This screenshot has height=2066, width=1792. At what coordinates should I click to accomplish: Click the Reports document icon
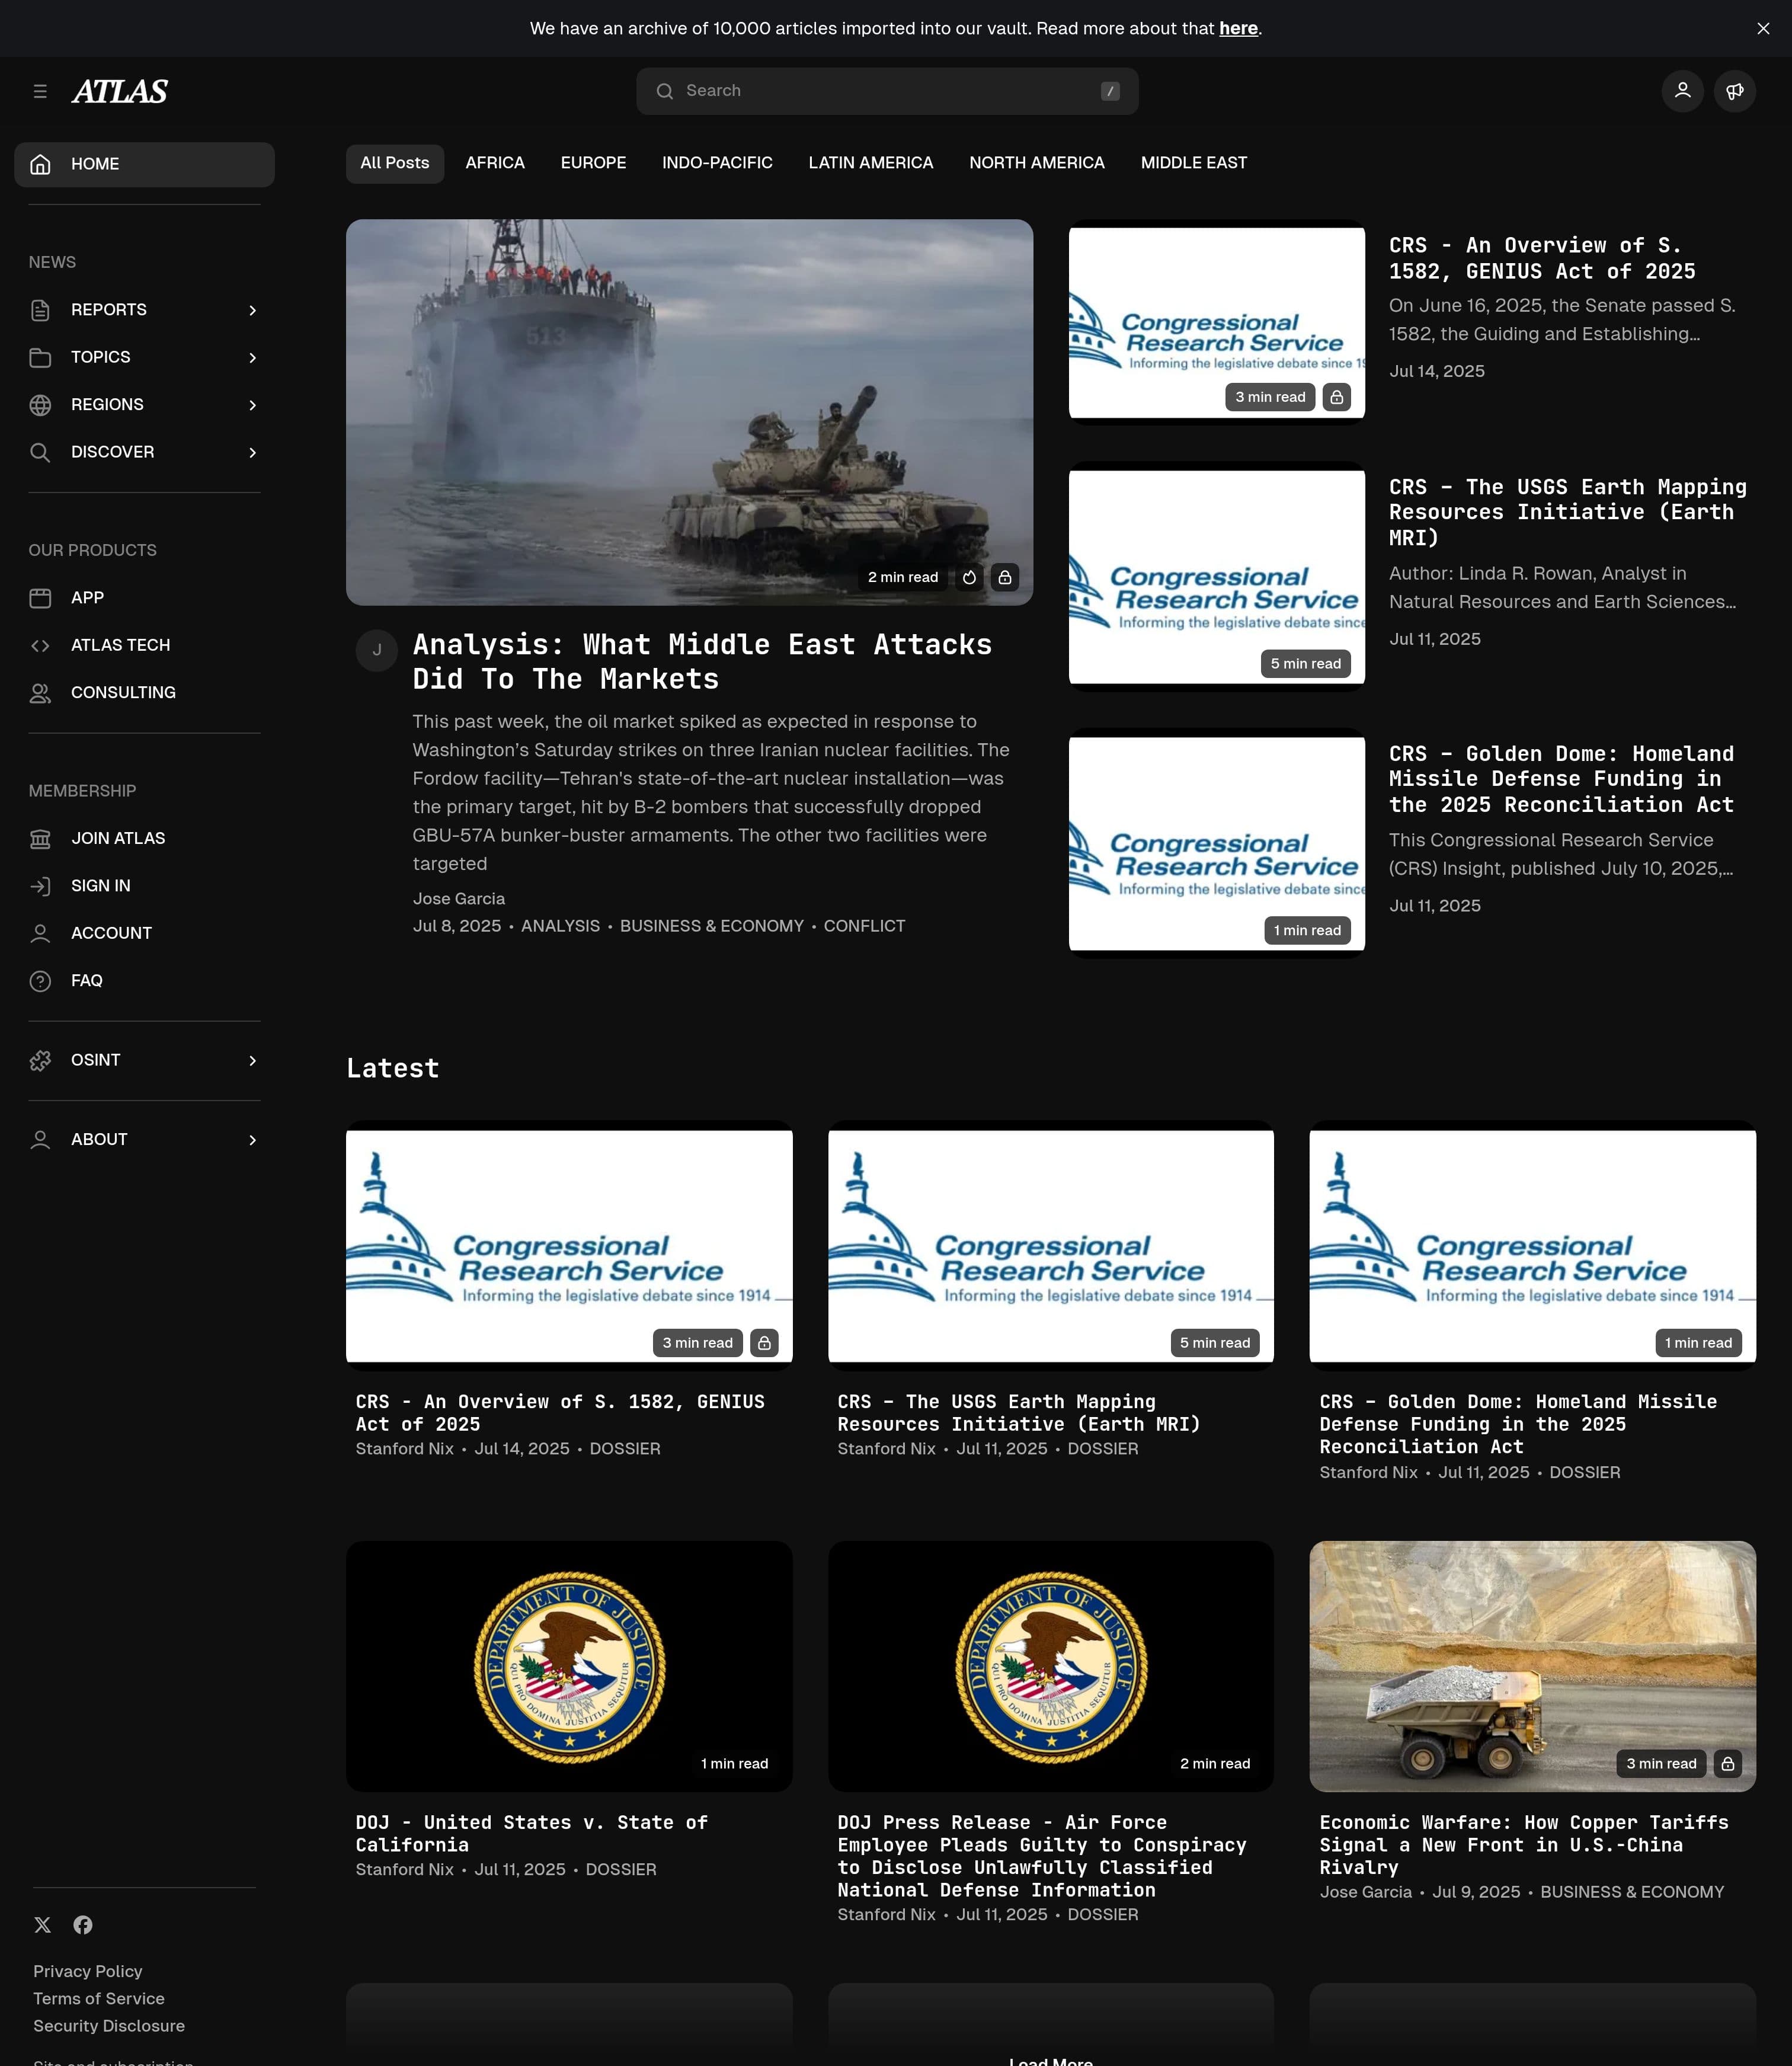point(40,310)
